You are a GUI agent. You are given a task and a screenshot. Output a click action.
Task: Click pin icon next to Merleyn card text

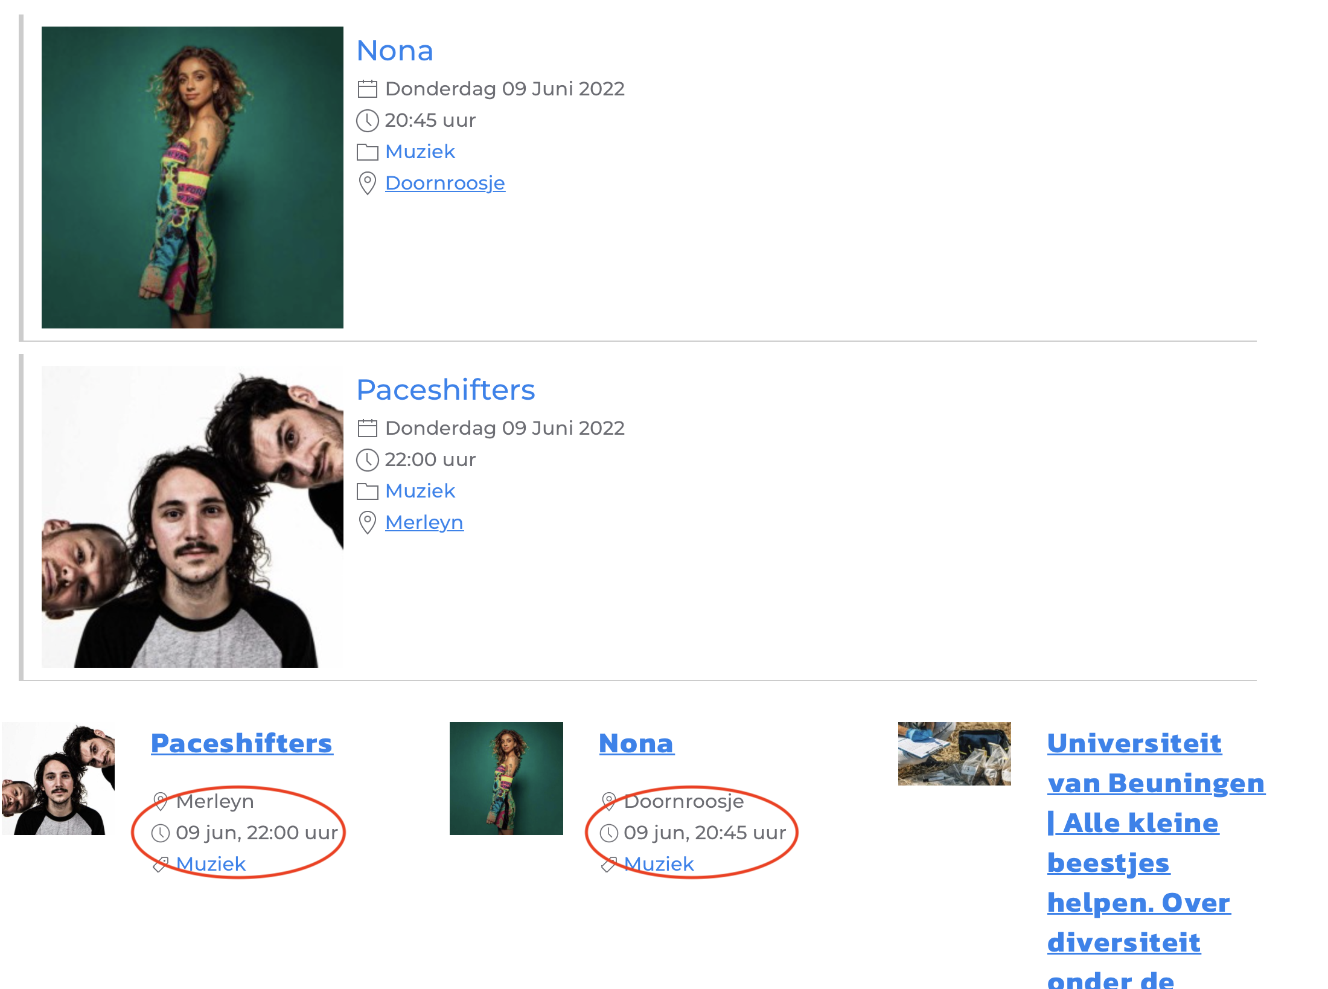click(x=160, y=802)
